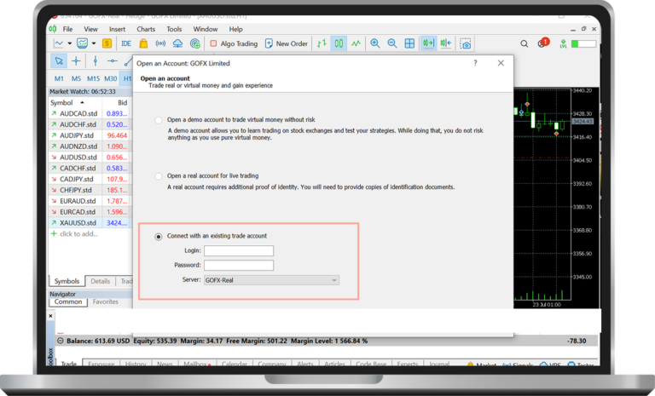This screenshot has width=655, height=396.
Task: Select open a real account option
Action: click(x=159, y=176)
